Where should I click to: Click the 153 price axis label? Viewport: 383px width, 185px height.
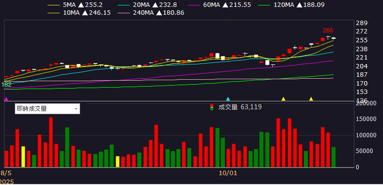point(362,92)
